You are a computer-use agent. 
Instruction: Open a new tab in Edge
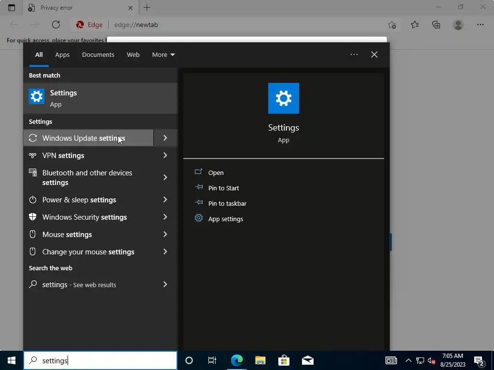(147, 8)
